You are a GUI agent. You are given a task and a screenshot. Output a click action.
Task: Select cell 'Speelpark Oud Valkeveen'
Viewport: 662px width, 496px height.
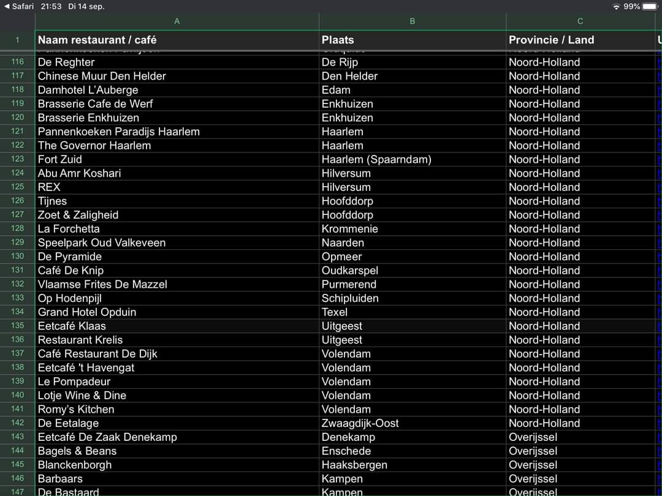point(177,243)
